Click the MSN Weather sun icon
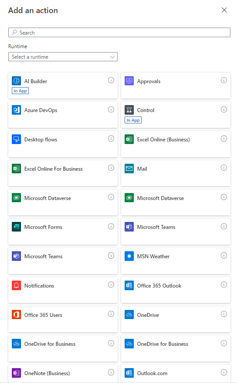 coord(129,256)
